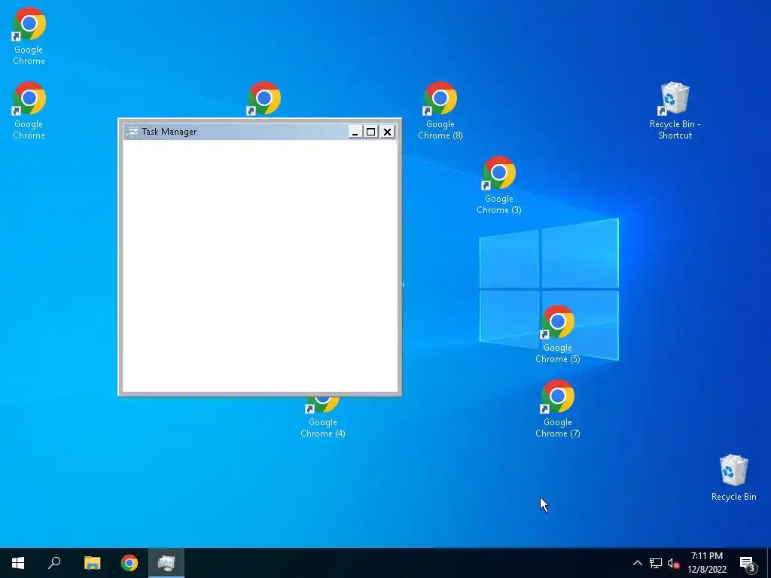Close the Task Manager window

(x=388, y=132)
